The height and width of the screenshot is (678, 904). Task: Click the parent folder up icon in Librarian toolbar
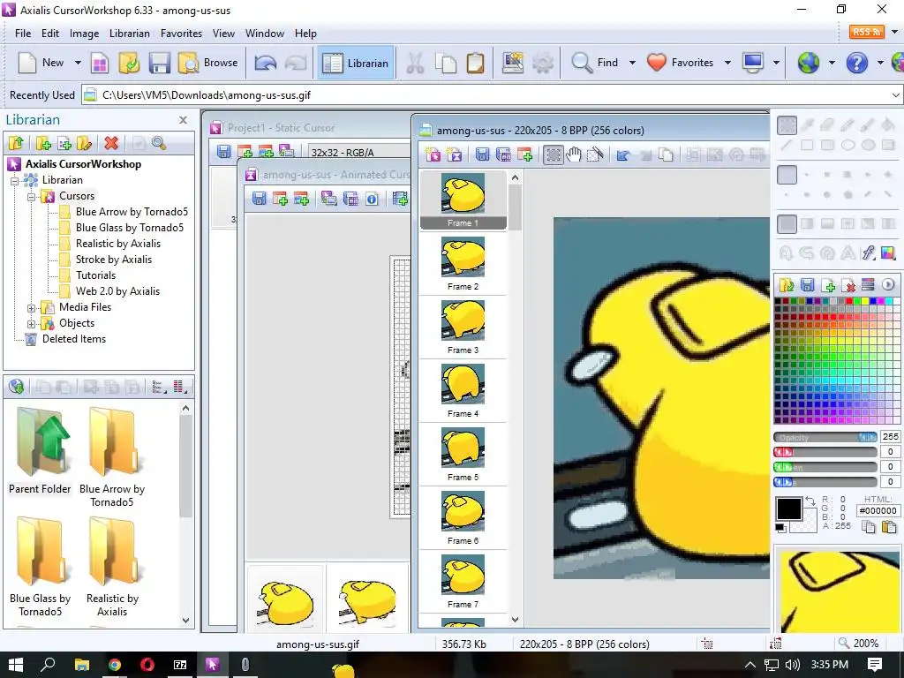coord(16,143)
